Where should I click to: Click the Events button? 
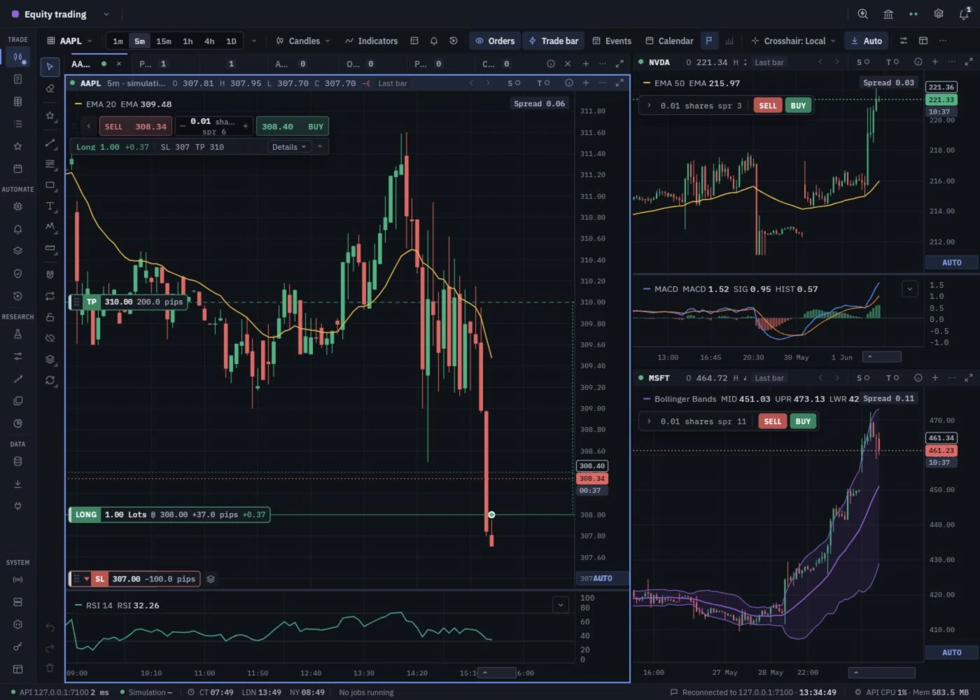(612, 41)
